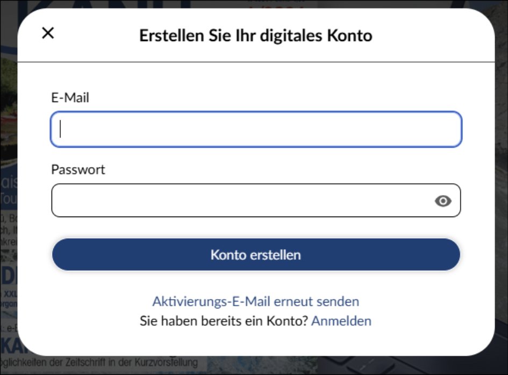Click the E-Mail field label
The image size is (508, 375).
[x=70, y=98]
